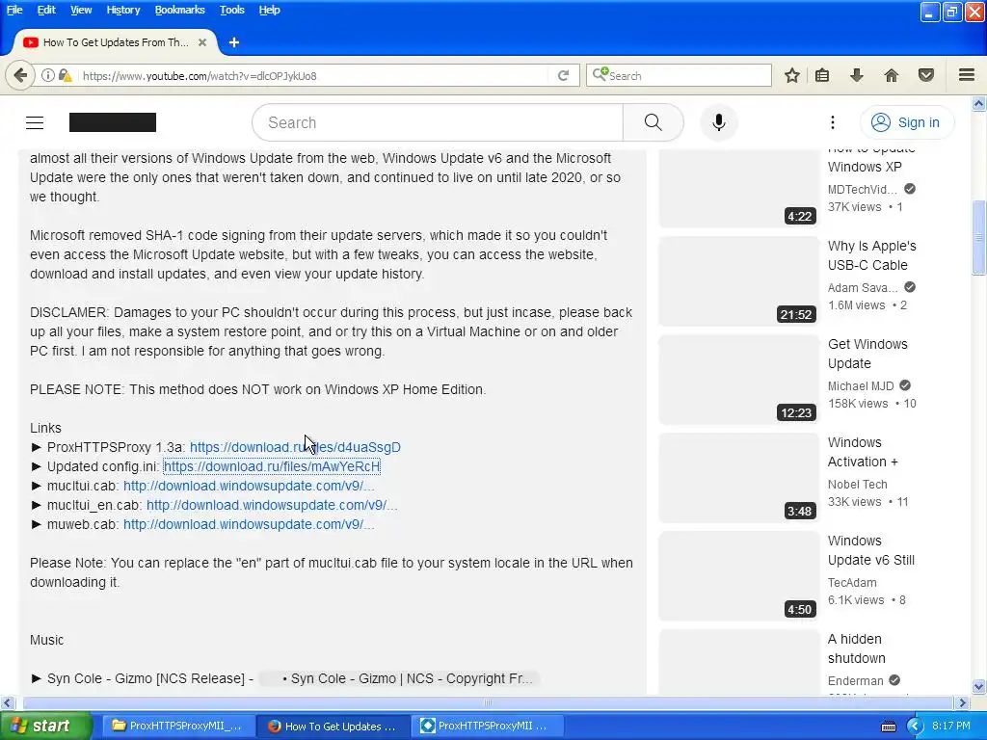Bookmark this page with the star icon
The image size is (987, 740).
click(x=792, y=75)
